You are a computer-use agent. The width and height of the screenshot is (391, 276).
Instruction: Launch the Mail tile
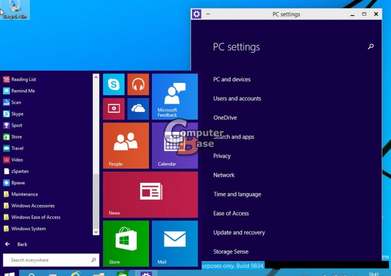point(175,243)
